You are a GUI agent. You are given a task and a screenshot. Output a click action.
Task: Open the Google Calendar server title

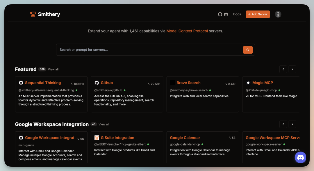[x=185, y=138]
